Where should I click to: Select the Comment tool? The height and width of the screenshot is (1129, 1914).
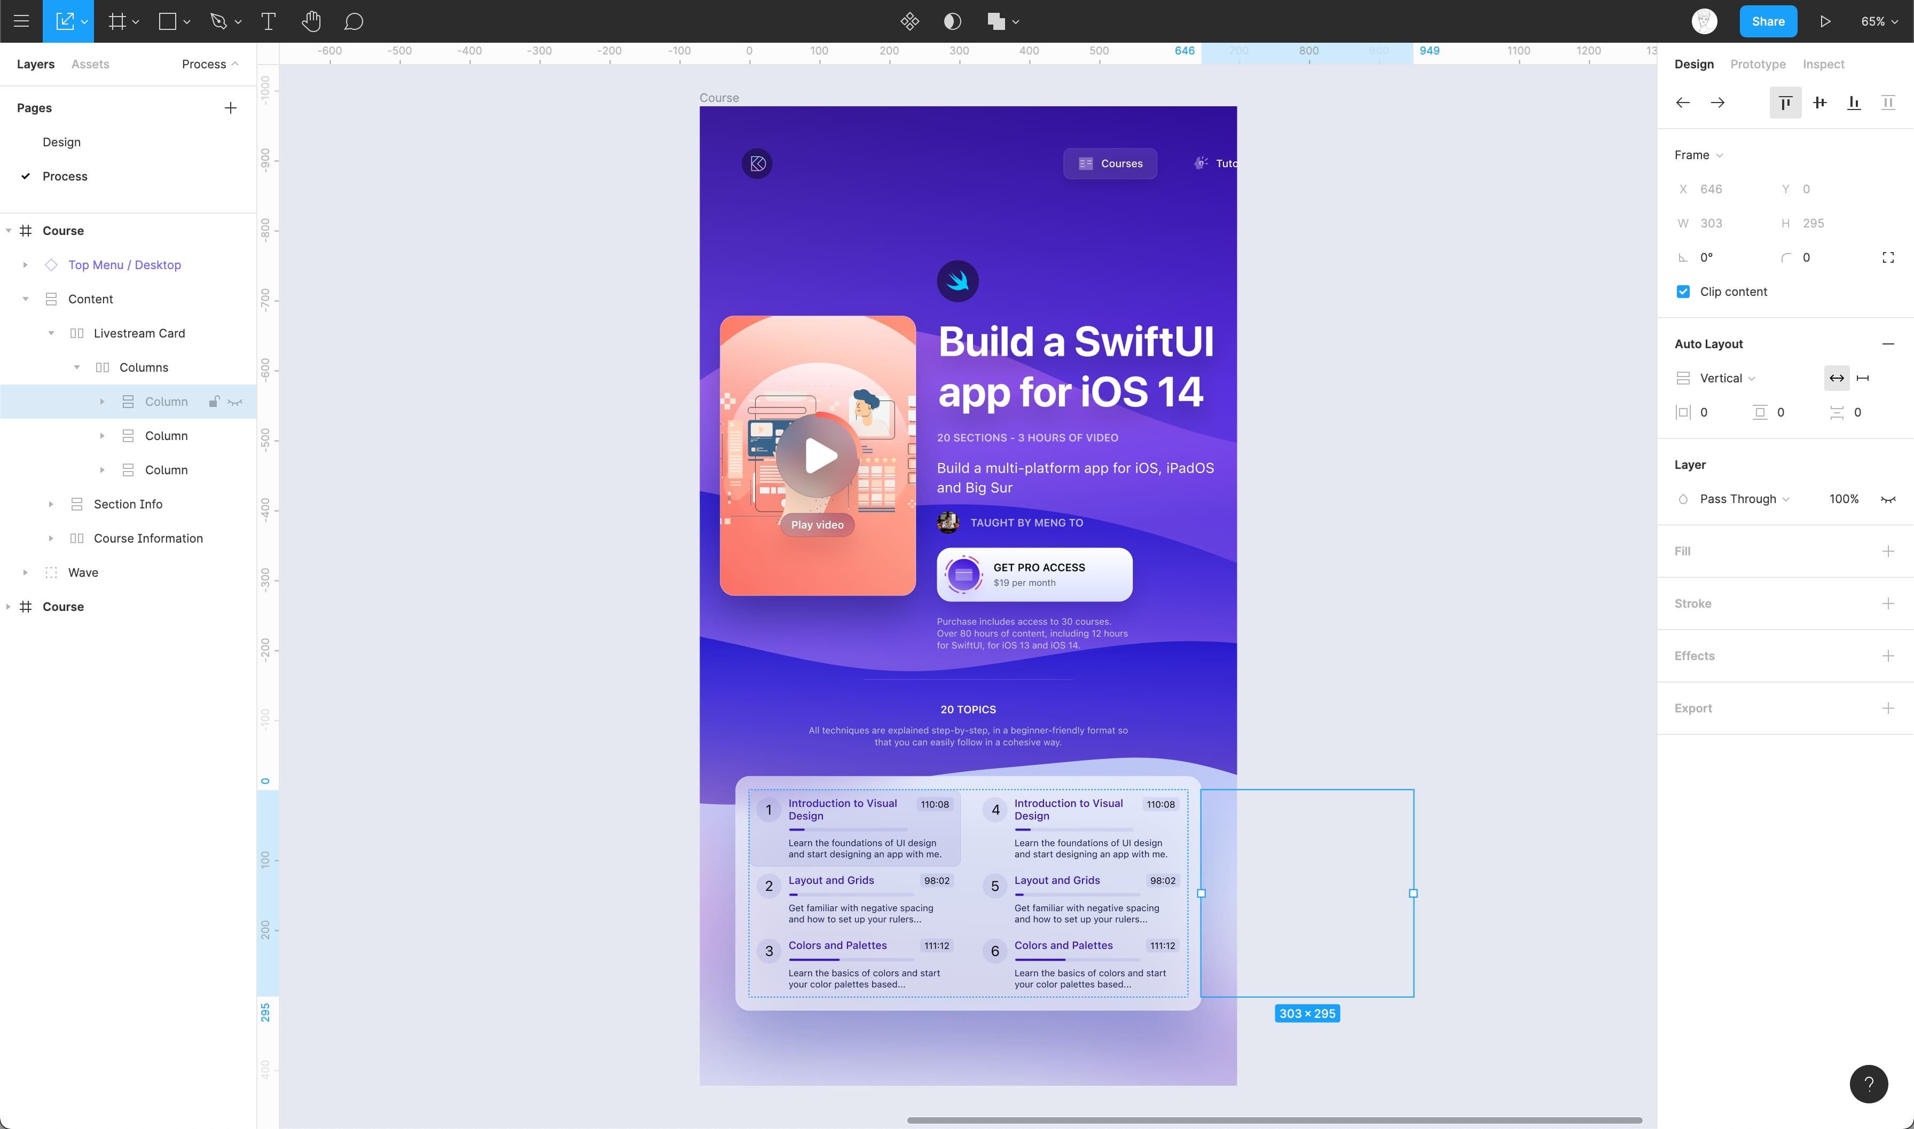[x=353, y=21]
